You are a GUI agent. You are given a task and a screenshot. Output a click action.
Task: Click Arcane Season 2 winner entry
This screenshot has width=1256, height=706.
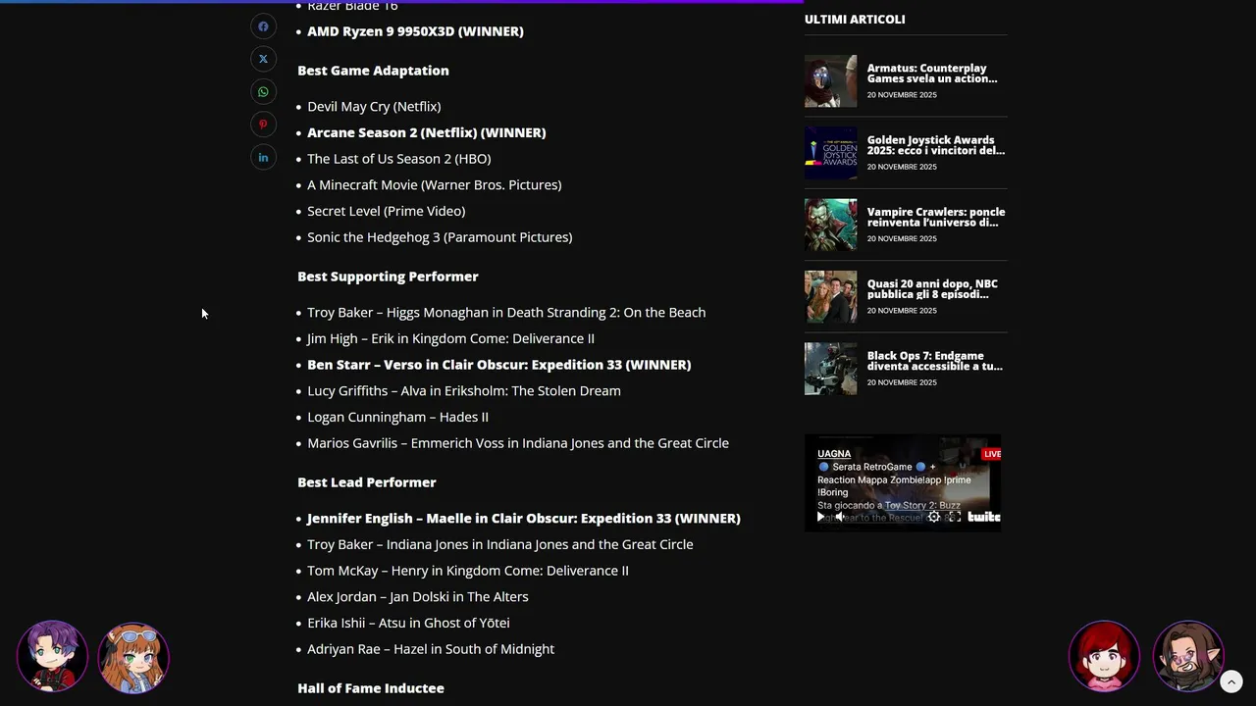coord(427,132)
